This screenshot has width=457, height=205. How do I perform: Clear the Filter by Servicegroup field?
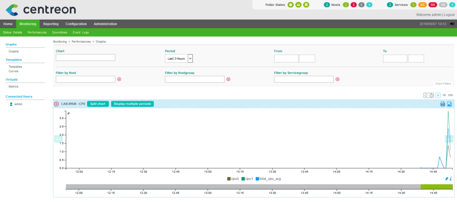337,79
